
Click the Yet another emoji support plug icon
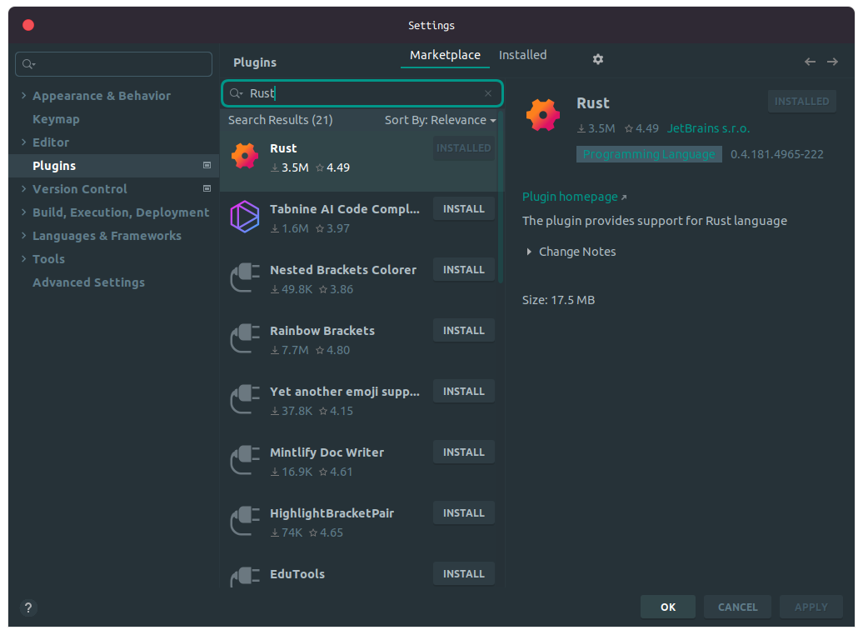pos(245,399)
